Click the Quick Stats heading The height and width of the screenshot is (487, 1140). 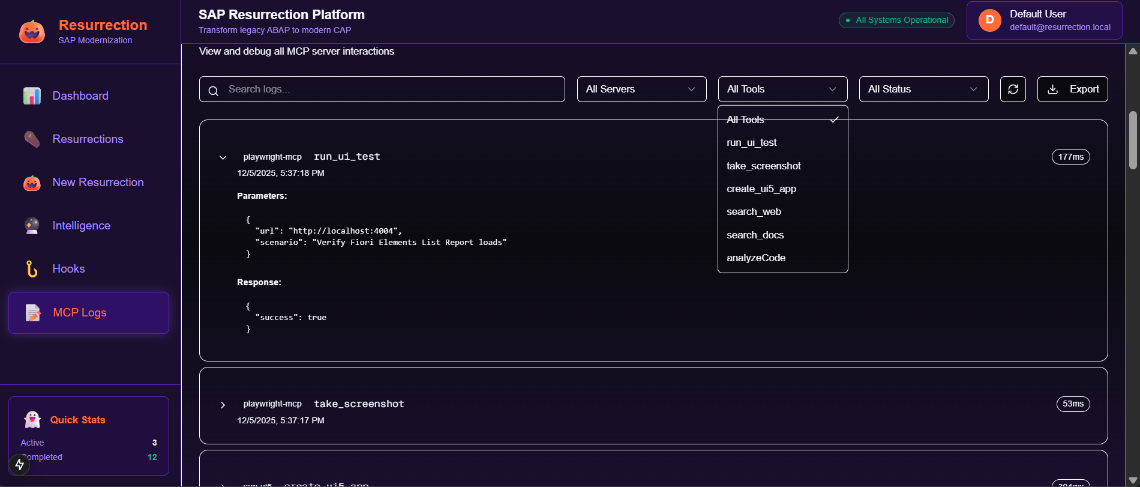point(78,420)
